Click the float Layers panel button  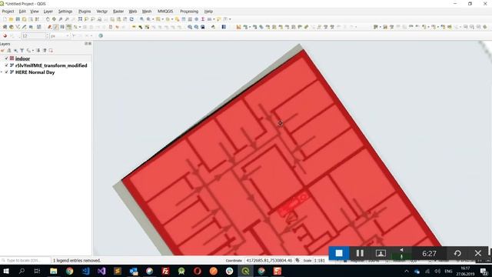tap(86, 44)
